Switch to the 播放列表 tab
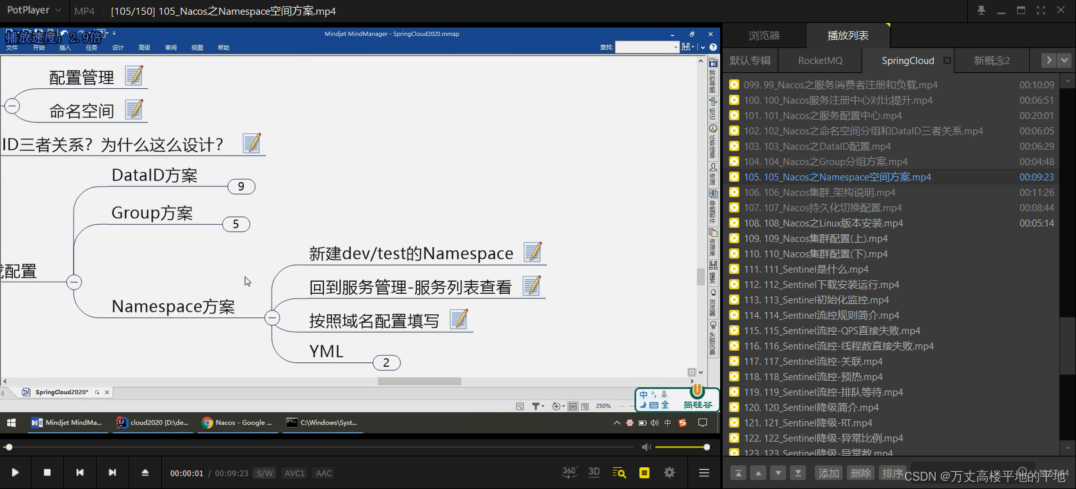This screenshot has width=1076, height=489. click(x=848, y=35)
